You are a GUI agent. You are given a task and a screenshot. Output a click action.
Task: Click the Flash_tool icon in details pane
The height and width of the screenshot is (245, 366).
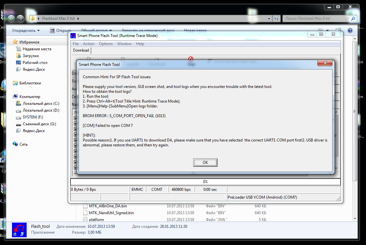(19, 230)
